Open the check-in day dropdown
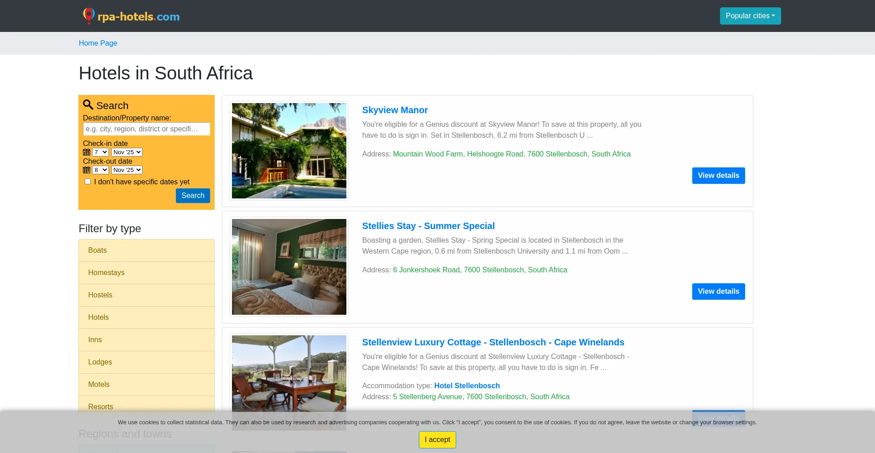 pyautogui.click(x=100, y=152)
